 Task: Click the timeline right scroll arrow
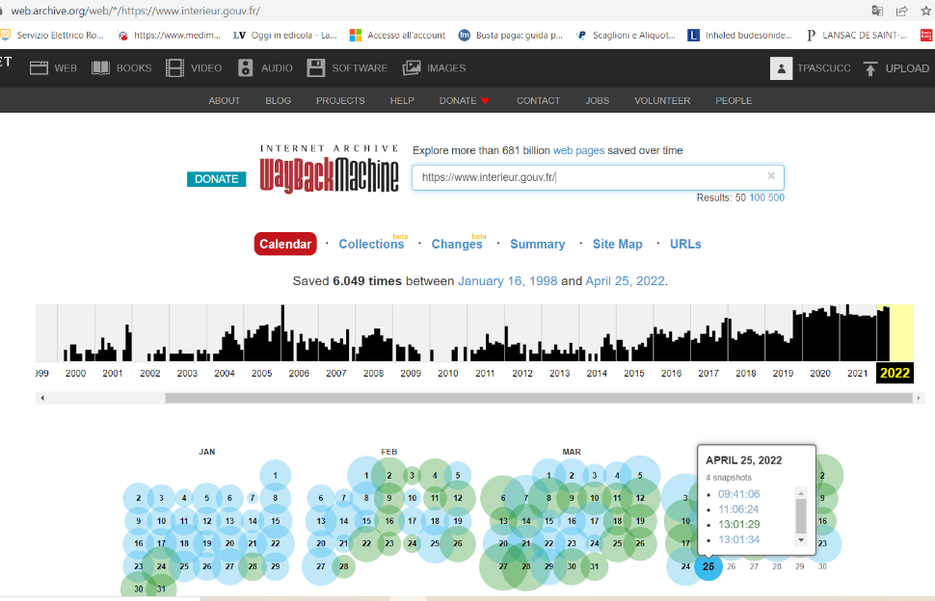click(919, 398)
